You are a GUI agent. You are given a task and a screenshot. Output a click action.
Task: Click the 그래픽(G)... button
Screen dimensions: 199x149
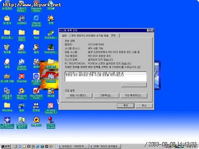coord(106,95)
